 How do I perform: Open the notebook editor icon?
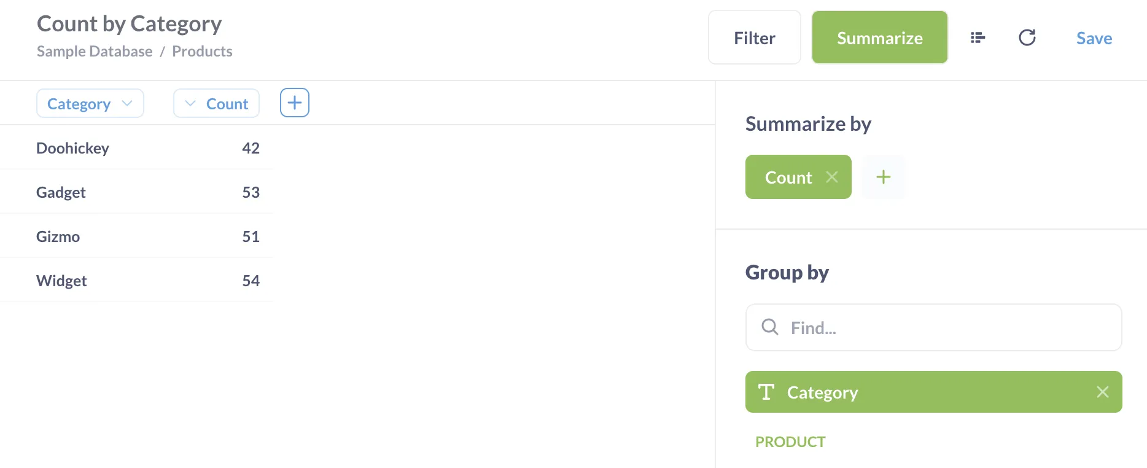click(978, 38)
